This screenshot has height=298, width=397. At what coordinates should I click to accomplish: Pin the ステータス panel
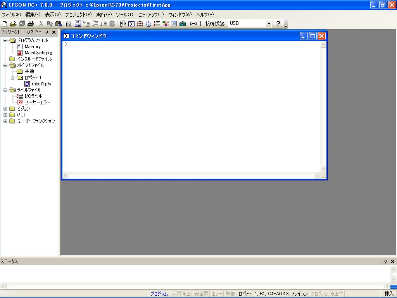(x=385, y=262)
